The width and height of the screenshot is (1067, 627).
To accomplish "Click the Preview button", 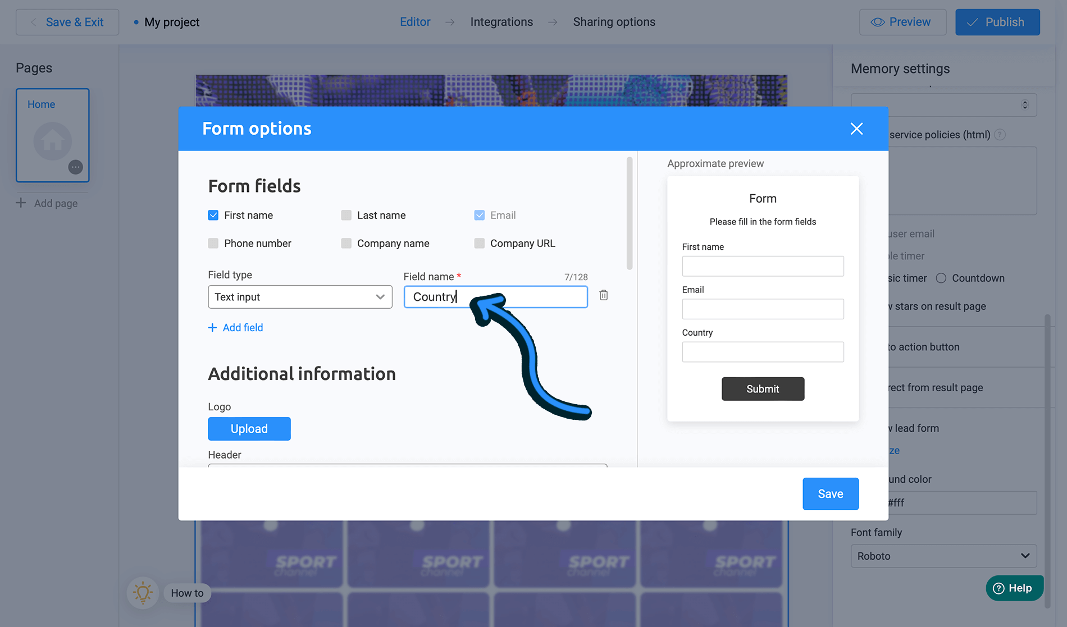I will coord(902,22).
